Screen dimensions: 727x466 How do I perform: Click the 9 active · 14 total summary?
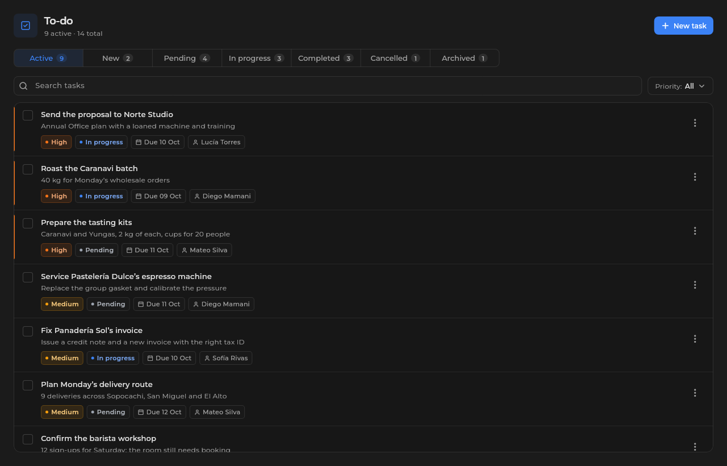click(x=73, y=34)
